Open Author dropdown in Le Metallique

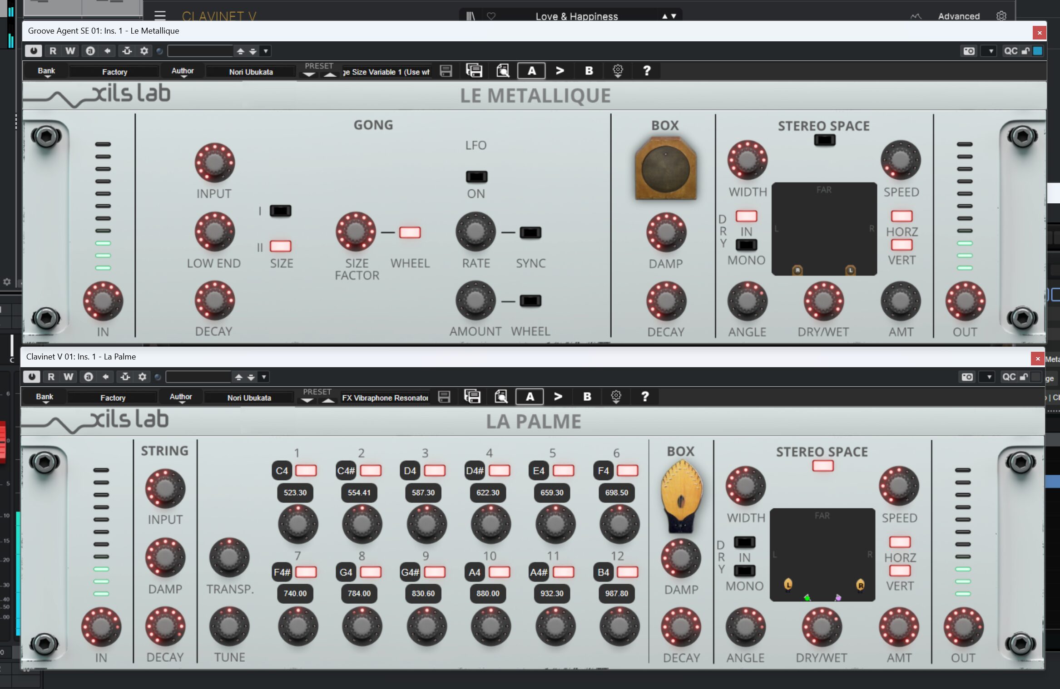182,72
